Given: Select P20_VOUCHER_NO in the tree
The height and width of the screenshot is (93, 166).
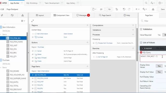Looking at the screenshot, I should pos(17,75).
